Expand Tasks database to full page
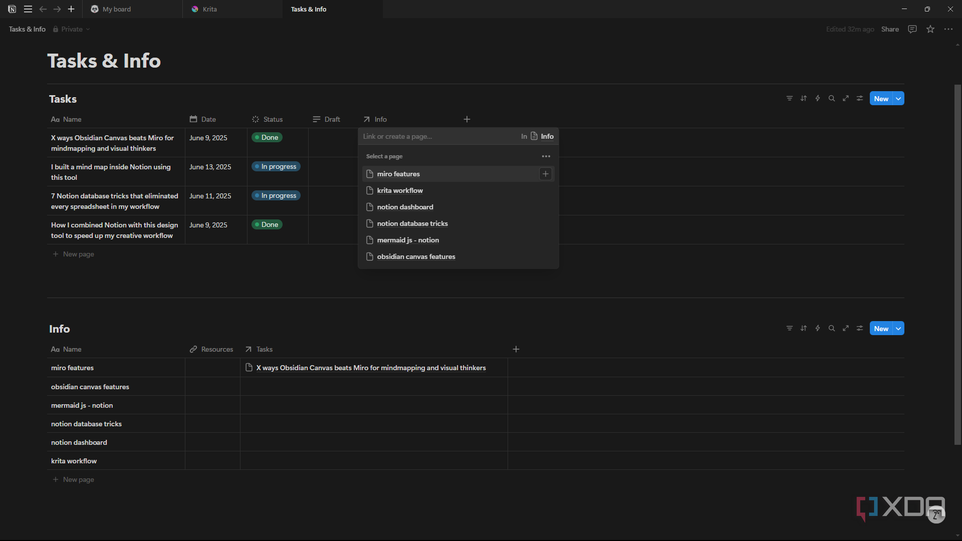The image size is (962, 541). pos(846,98)
